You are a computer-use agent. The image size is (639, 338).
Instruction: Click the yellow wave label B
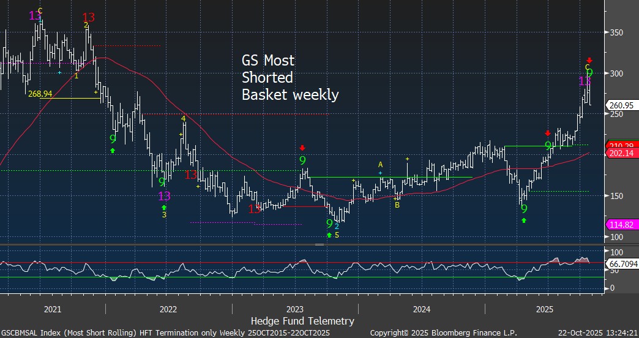click(397, 205)
